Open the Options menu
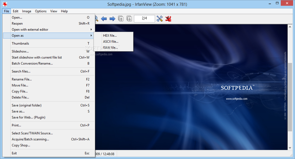 tap(41, 11)
